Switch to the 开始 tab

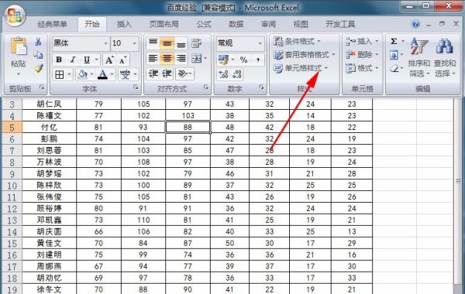92,24
